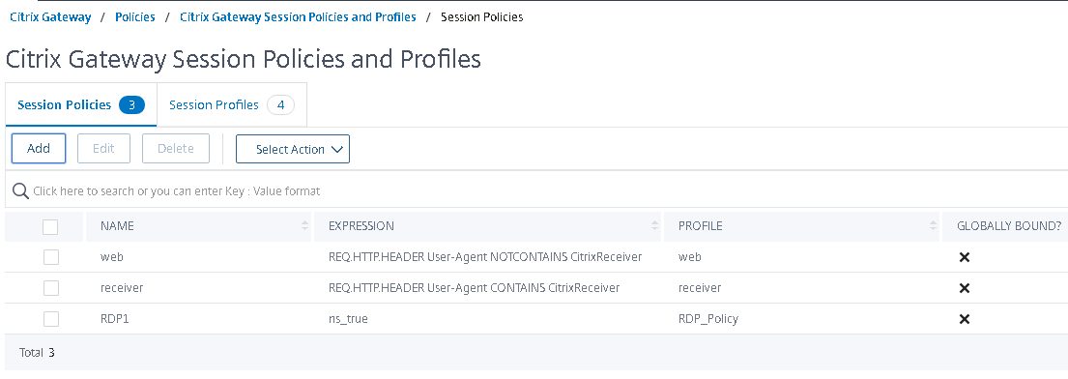The height and width of the screenshot is (379, 1068).
Task: Click the Session Policies breadcrumb text
Action: 481,17
